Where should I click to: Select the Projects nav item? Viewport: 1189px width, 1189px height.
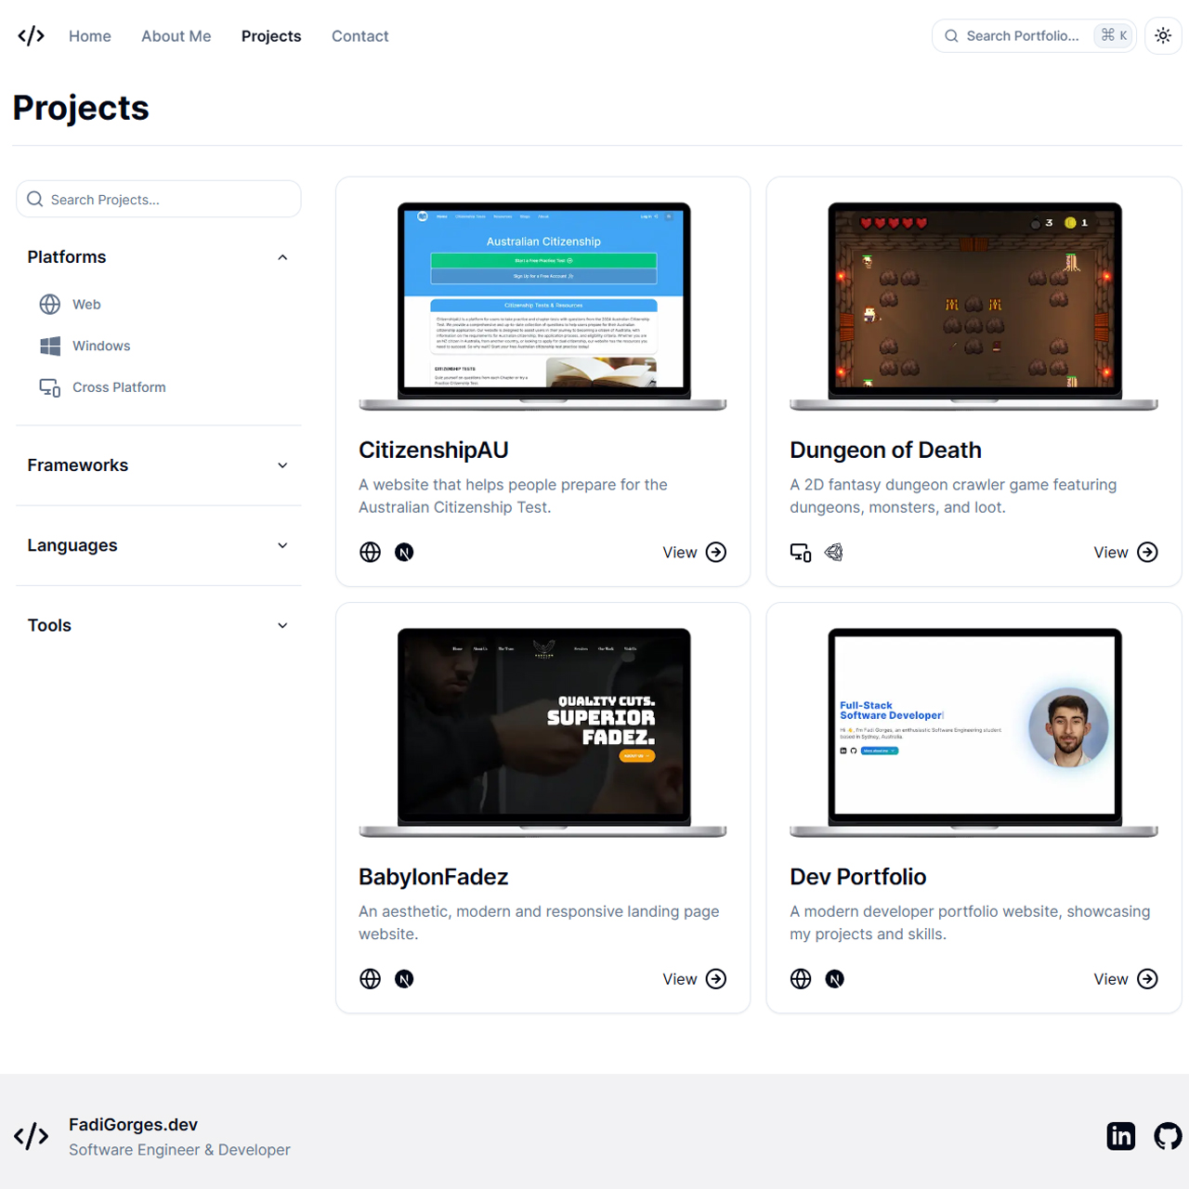click(271, 36)
